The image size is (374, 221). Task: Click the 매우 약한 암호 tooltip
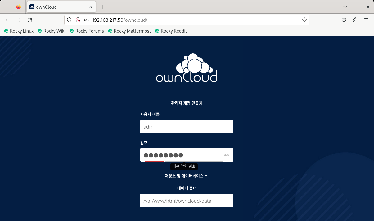click(184, 166)
